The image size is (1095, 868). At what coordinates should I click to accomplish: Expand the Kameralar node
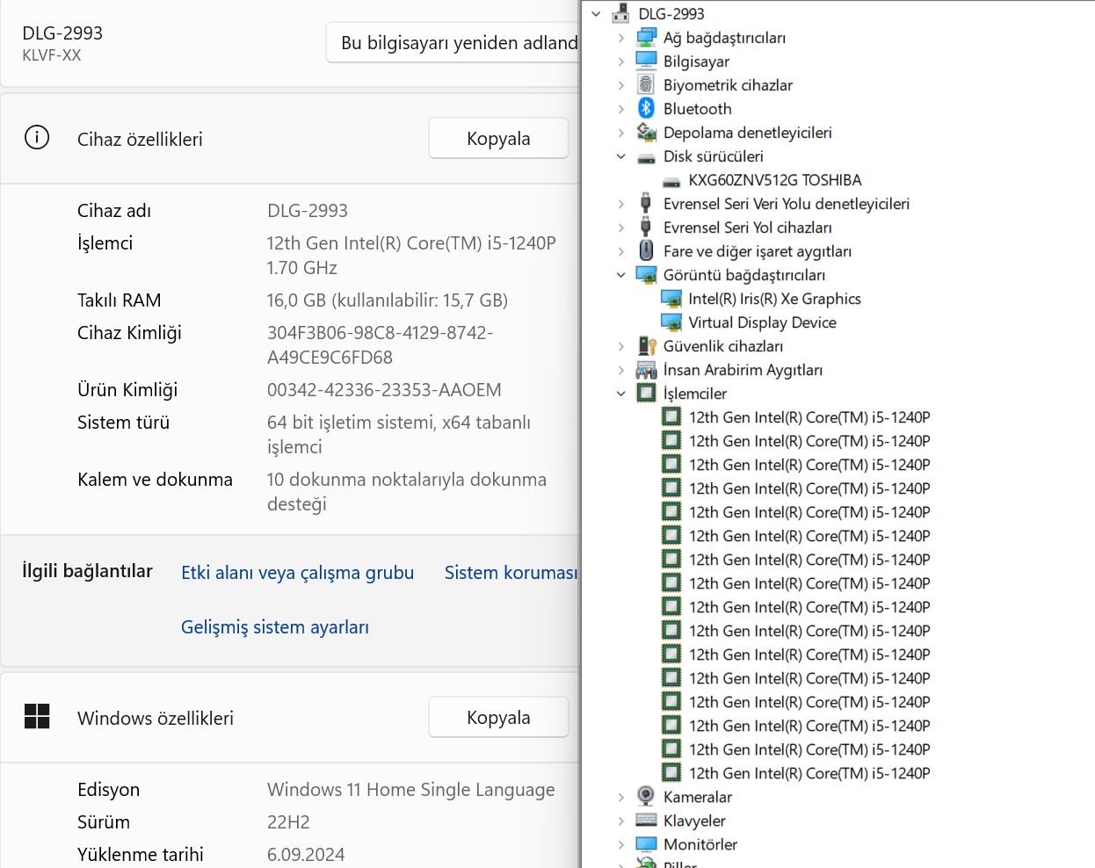(x=620, y=797)
